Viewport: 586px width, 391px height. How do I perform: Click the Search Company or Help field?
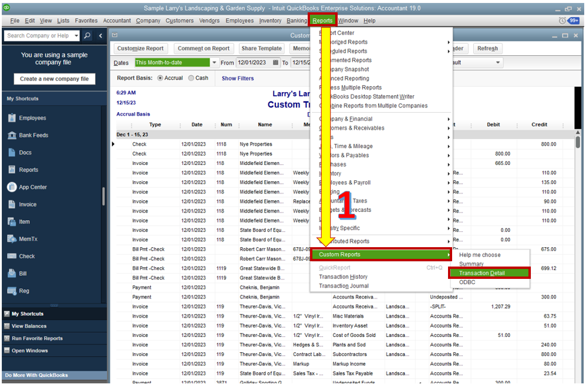click(38, 35)
